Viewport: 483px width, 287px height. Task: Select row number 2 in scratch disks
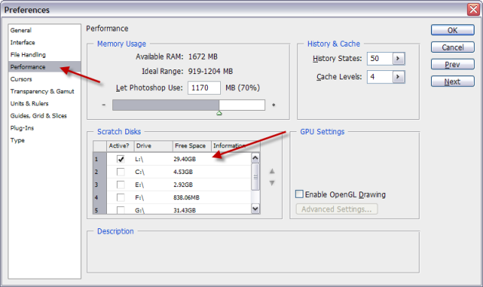click(99, 172)
